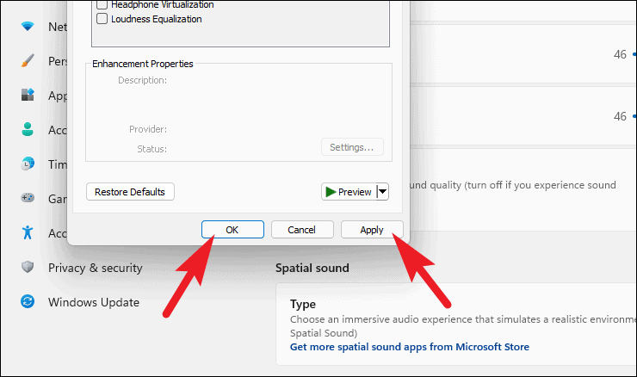This screenshot has width=637, height=377.
Task: Click the Settings... button in Enhancement Properties
Action: coord(352,147)
